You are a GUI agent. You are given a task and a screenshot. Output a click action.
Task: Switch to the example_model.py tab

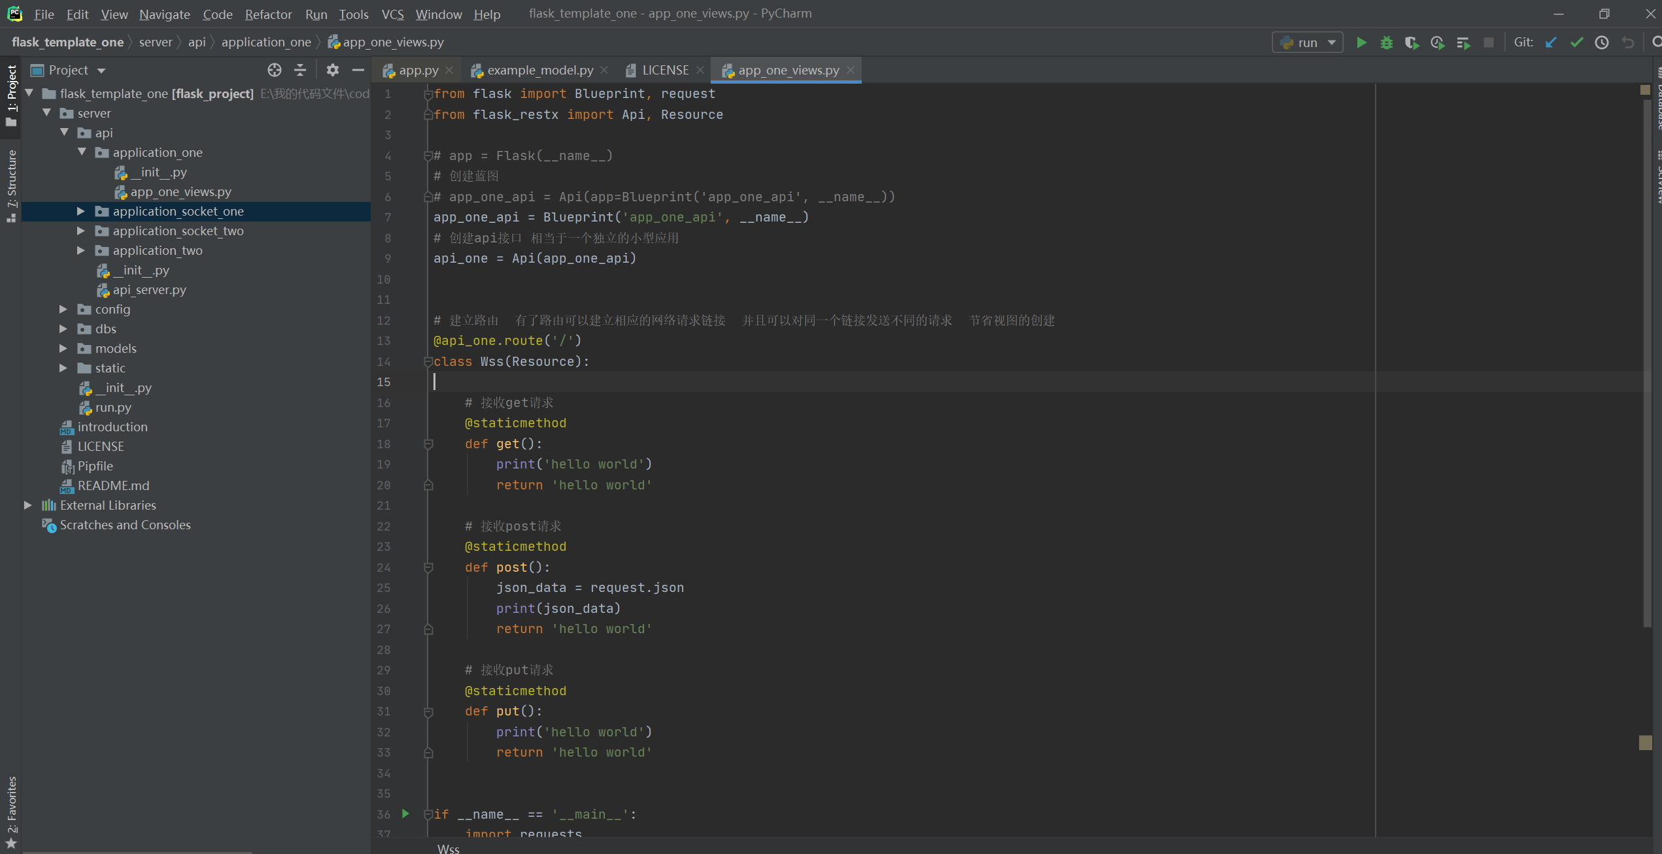coord(539,70)
